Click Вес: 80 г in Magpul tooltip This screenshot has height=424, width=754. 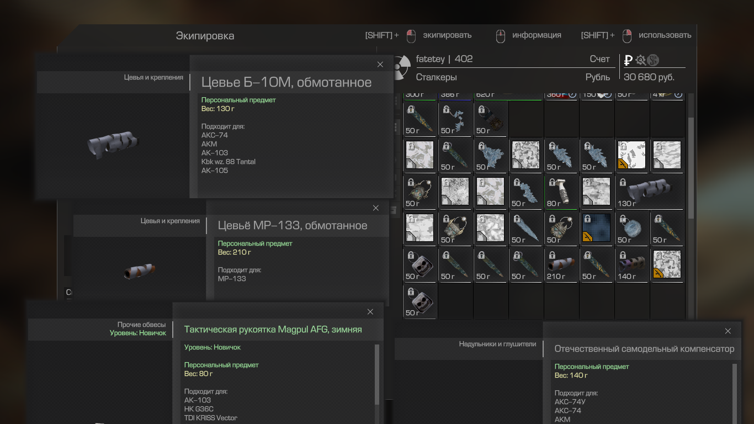click(199, 374)
